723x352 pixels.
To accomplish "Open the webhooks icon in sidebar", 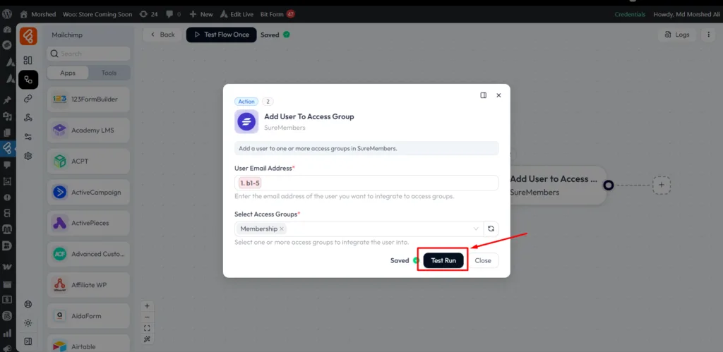I will (x=28, y=118).
